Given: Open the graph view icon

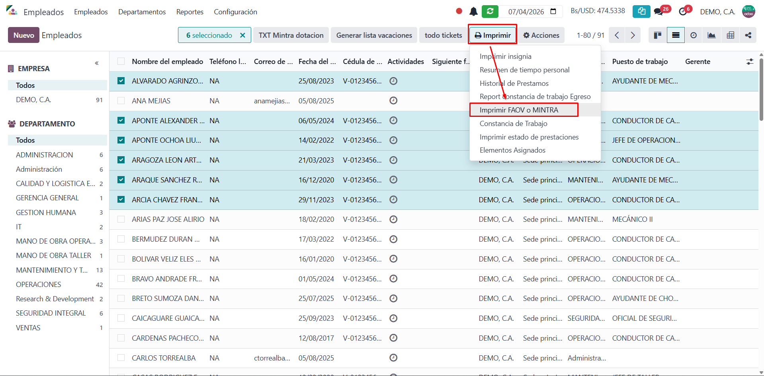Looking at the screenshot, I should coord(711,35).
